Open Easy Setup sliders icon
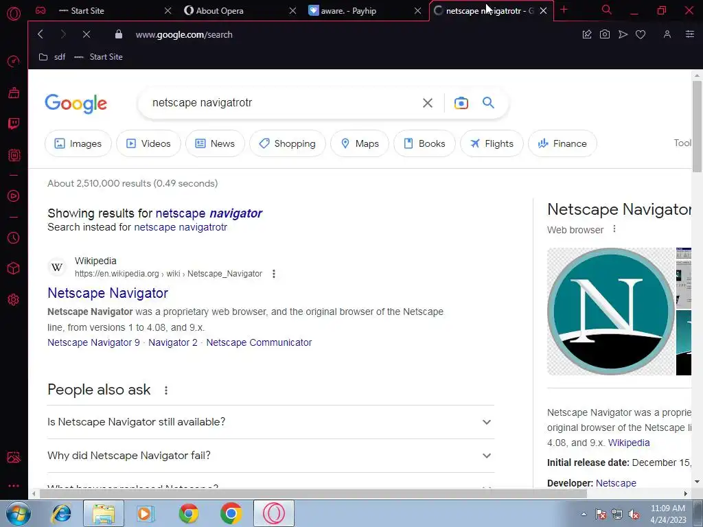This screenshot has width=703, height=527. click(x=689, y=34)
